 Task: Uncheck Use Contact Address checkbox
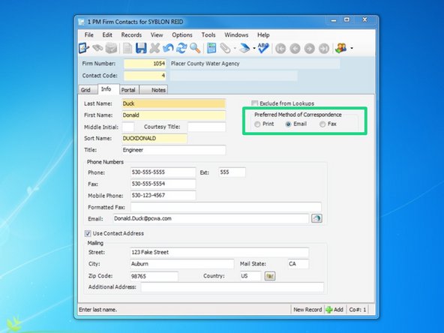click(x=88, y=233)
